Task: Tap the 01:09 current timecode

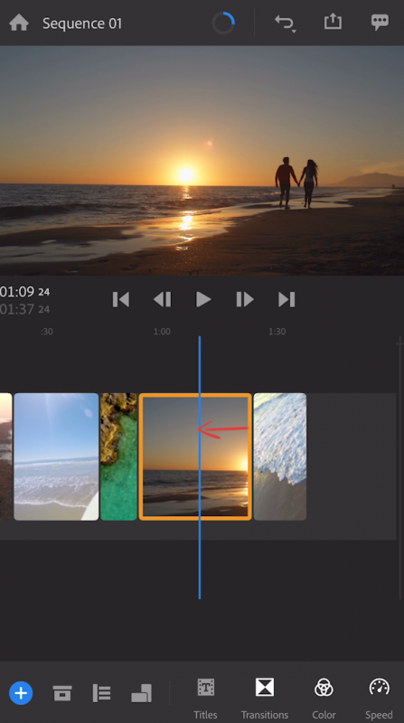Action: coord(25,292)
